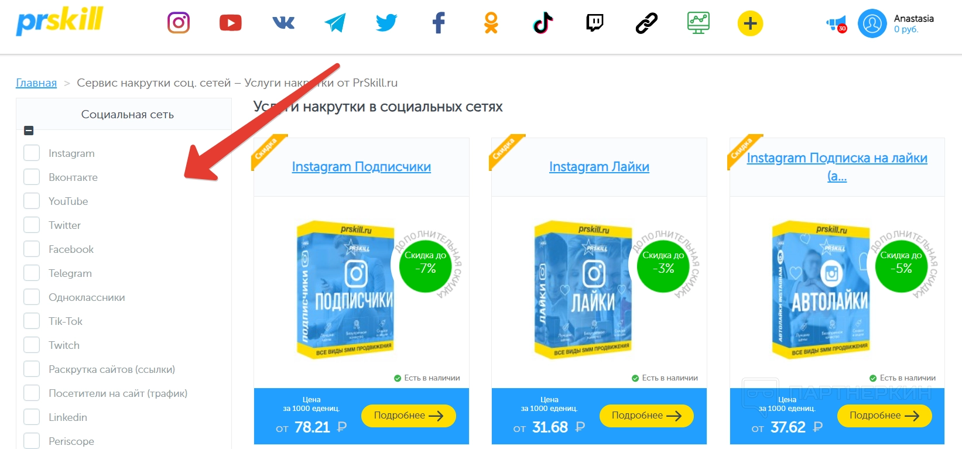Open the Telegram paper plane icon

(x=335, y=23)
